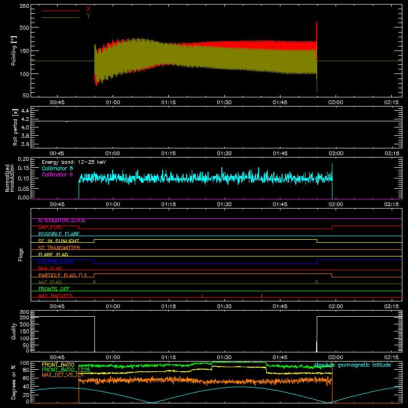Click the olive Y legend letter

coord(88,16)
